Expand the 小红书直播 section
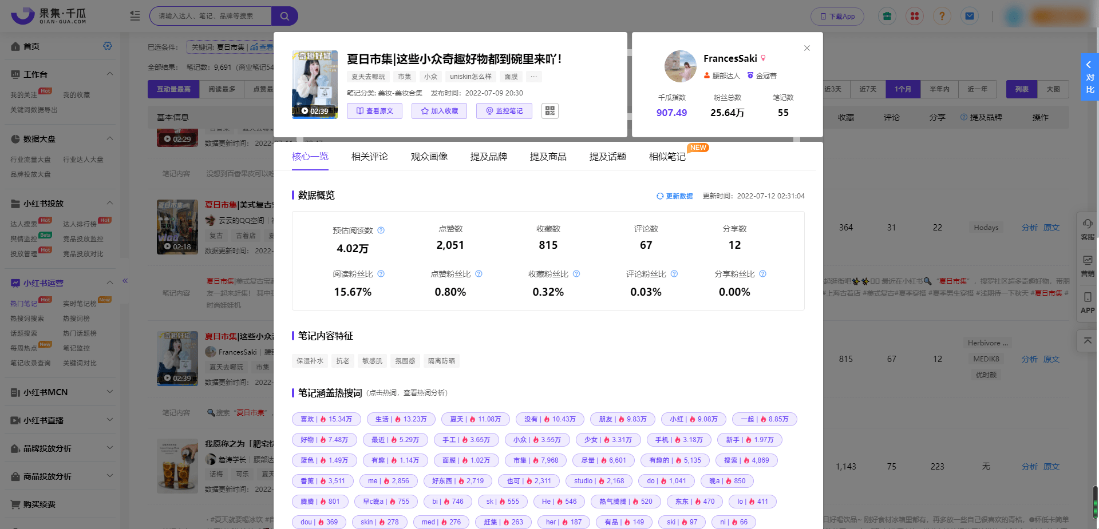This screenshot has height=529, width=1099. (110, 420)
